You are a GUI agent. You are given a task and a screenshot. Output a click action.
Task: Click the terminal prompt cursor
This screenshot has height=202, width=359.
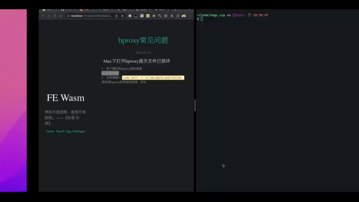coord(201,19)
